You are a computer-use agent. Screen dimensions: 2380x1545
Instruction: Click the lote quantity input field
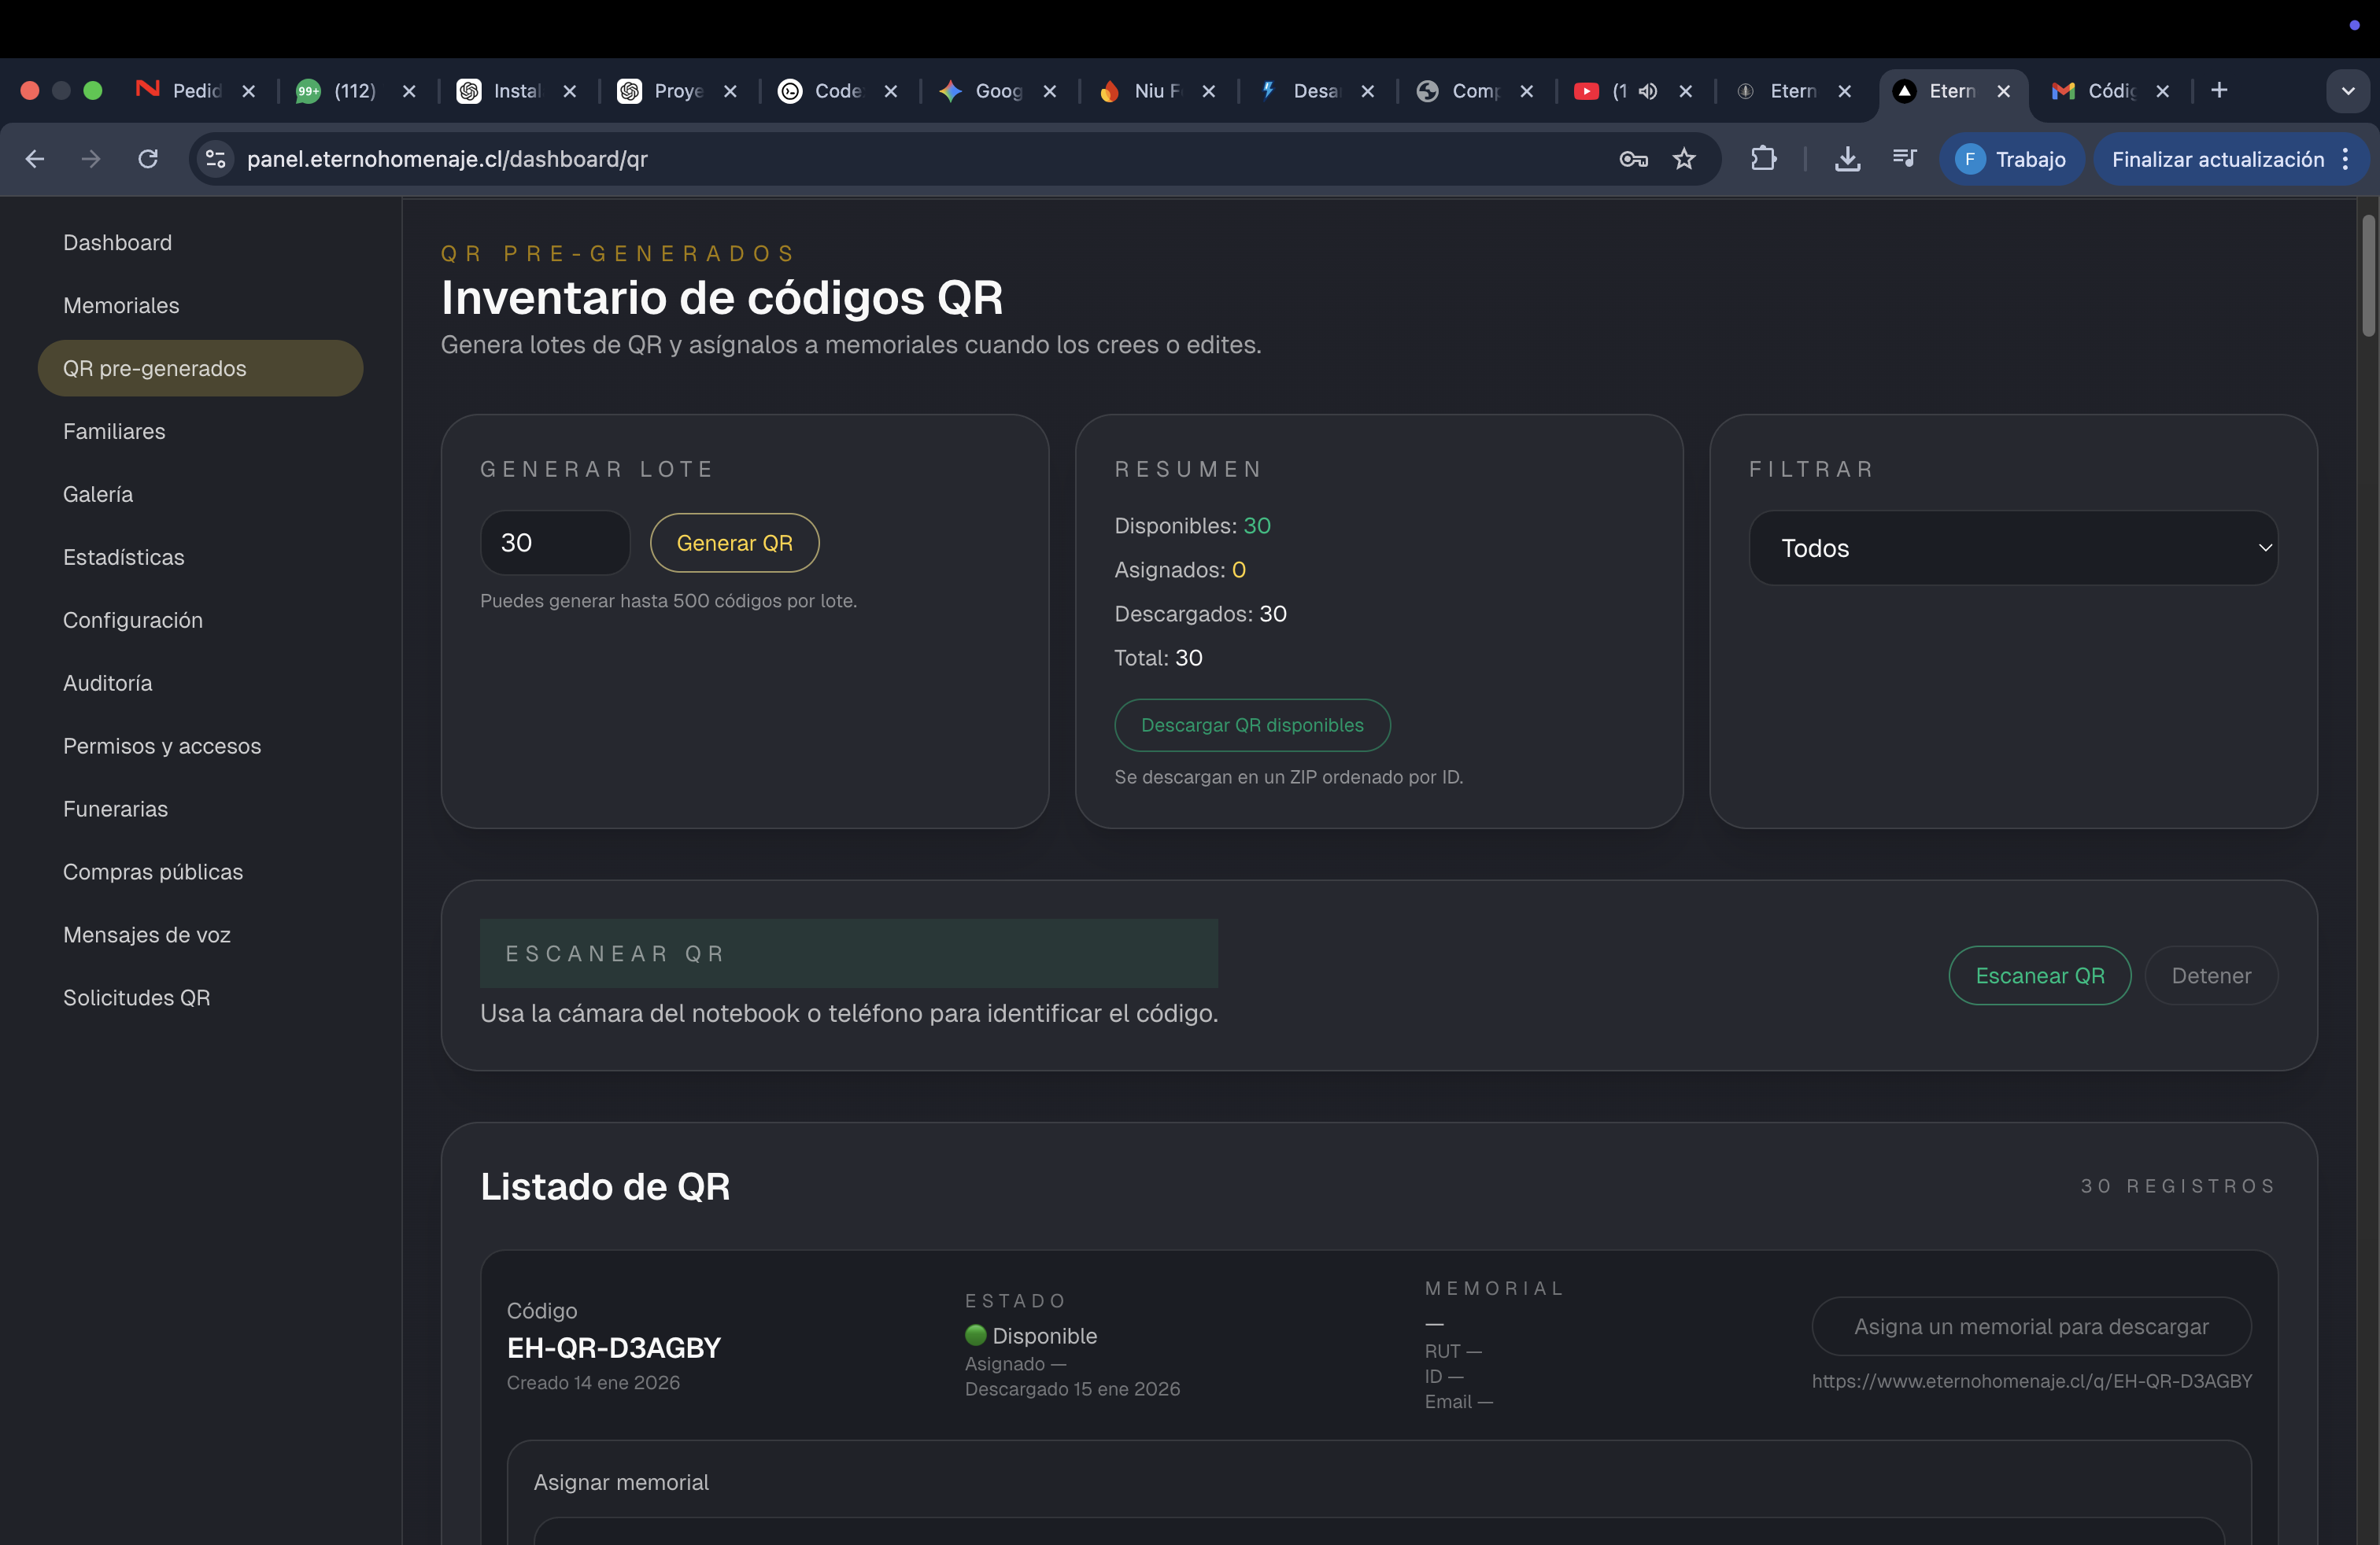tap(554, 543)
